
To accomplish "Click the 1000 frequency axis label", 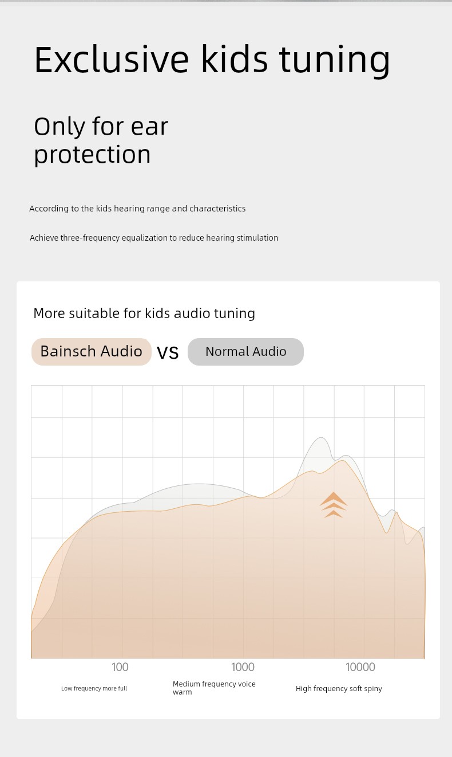I will click(x=243, y=667).
